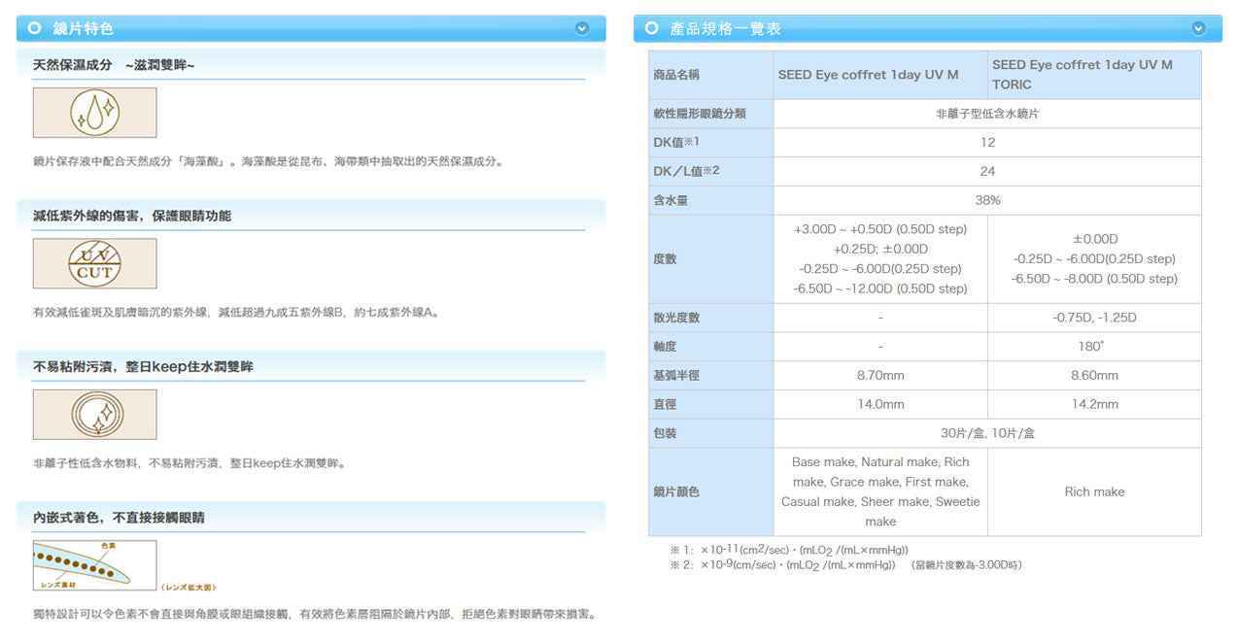Click the 海藻酸 description paragraph
The image size is (1238, 642).
click(x=268, y=161)
